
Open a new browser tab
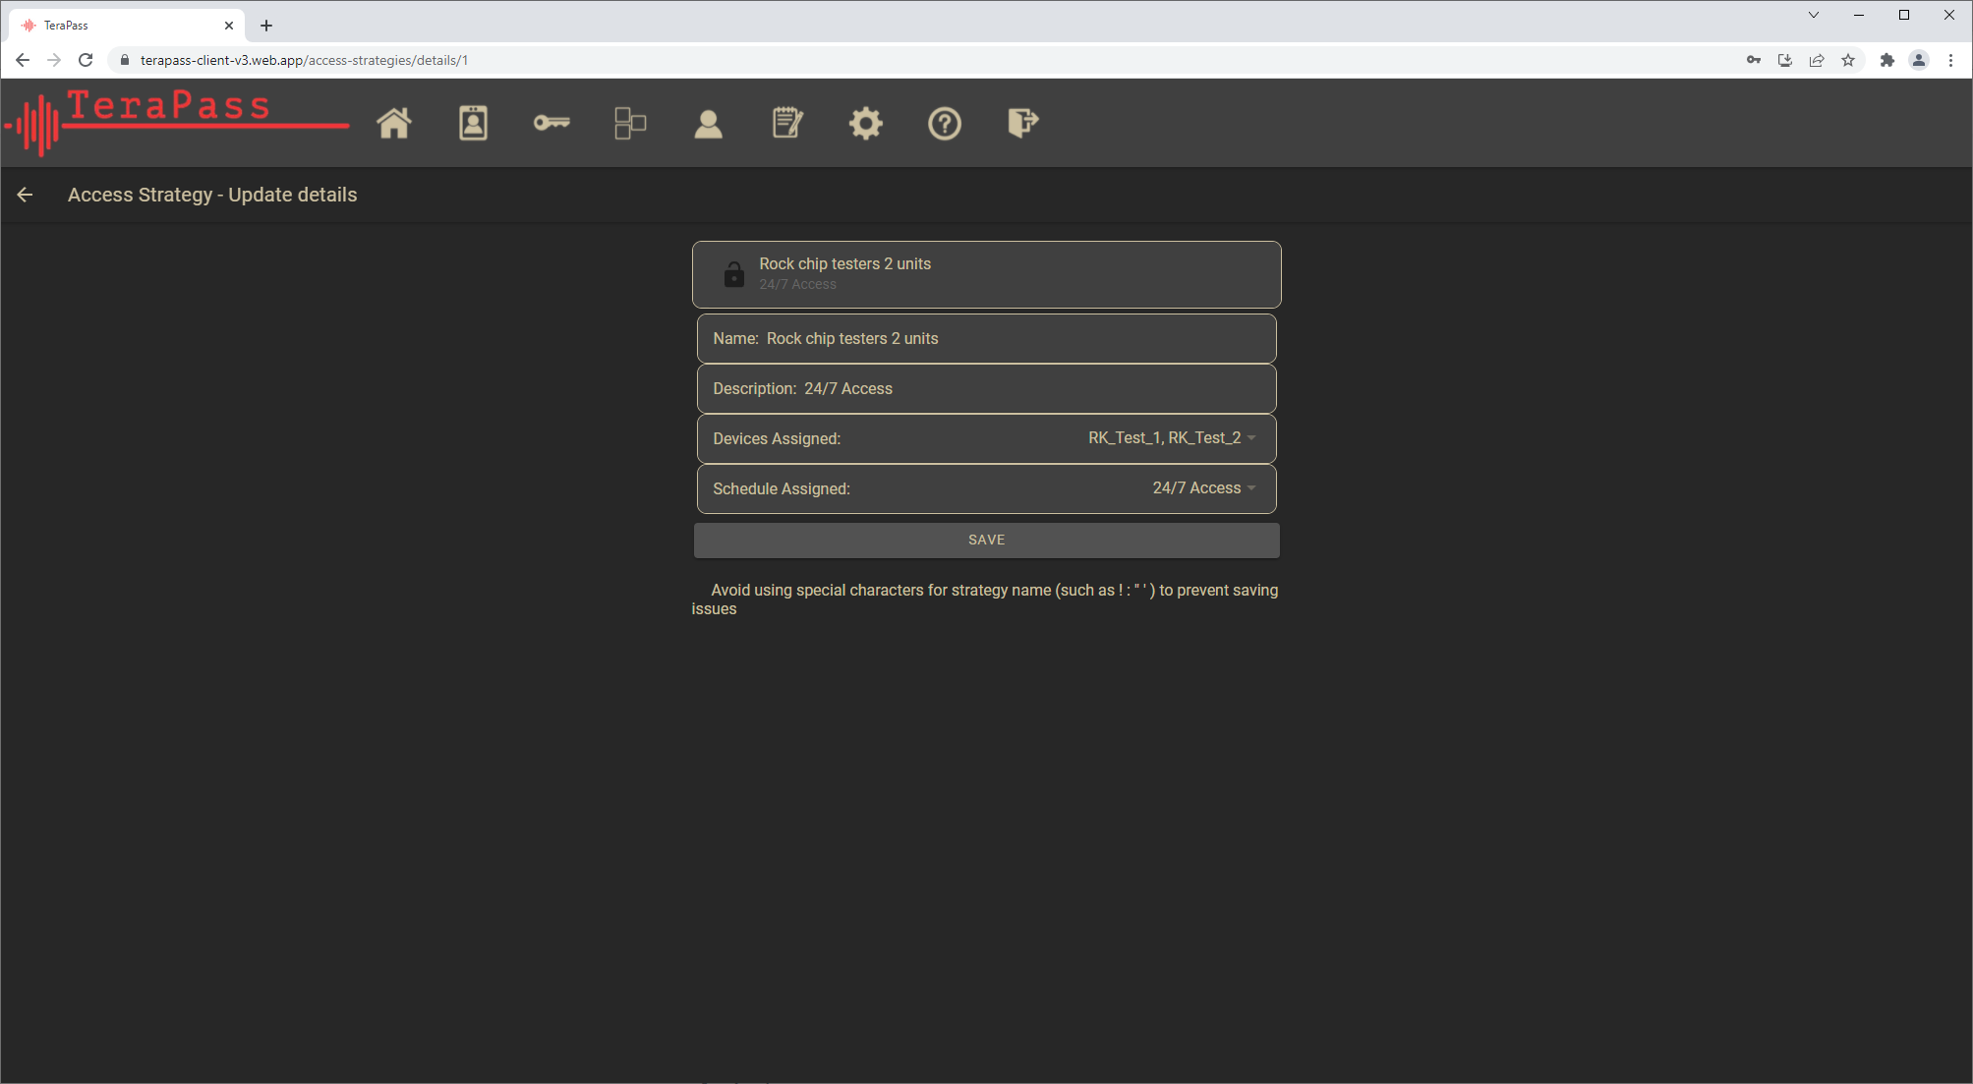click(x=266, y=26)
